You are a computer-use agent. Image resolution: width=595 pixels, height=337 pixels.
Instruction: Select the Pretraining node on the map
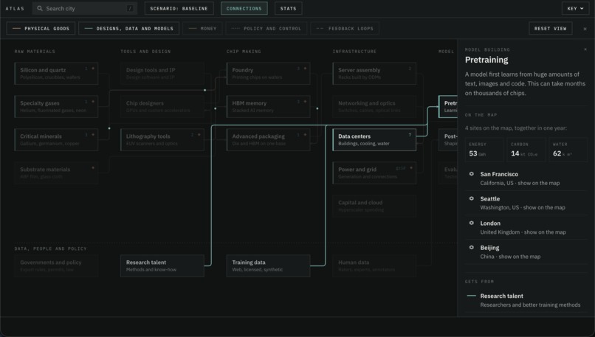(x=448, y=106)
